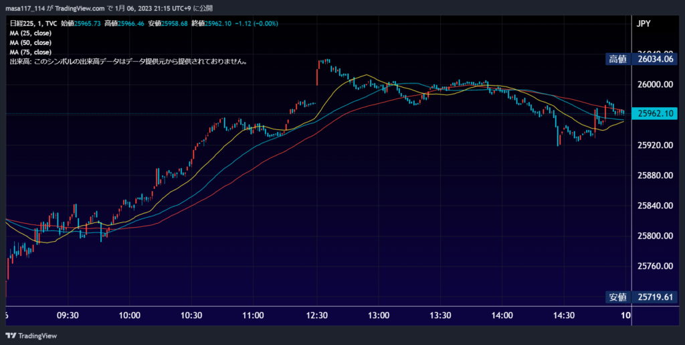The image size is (685, 345).
Task: Click the 出来高 volume data notice
Action: tap(129, 62)
